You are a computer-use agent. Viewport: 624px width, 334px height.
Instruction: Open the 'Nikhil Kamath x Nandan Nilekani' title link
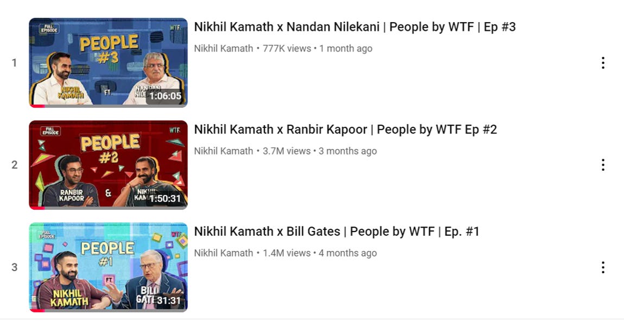click(354, 27)
